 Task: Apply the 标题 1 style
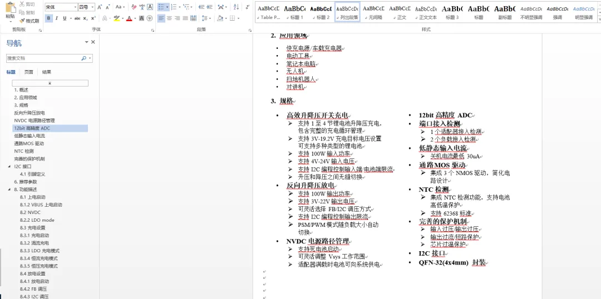point(295,12)
